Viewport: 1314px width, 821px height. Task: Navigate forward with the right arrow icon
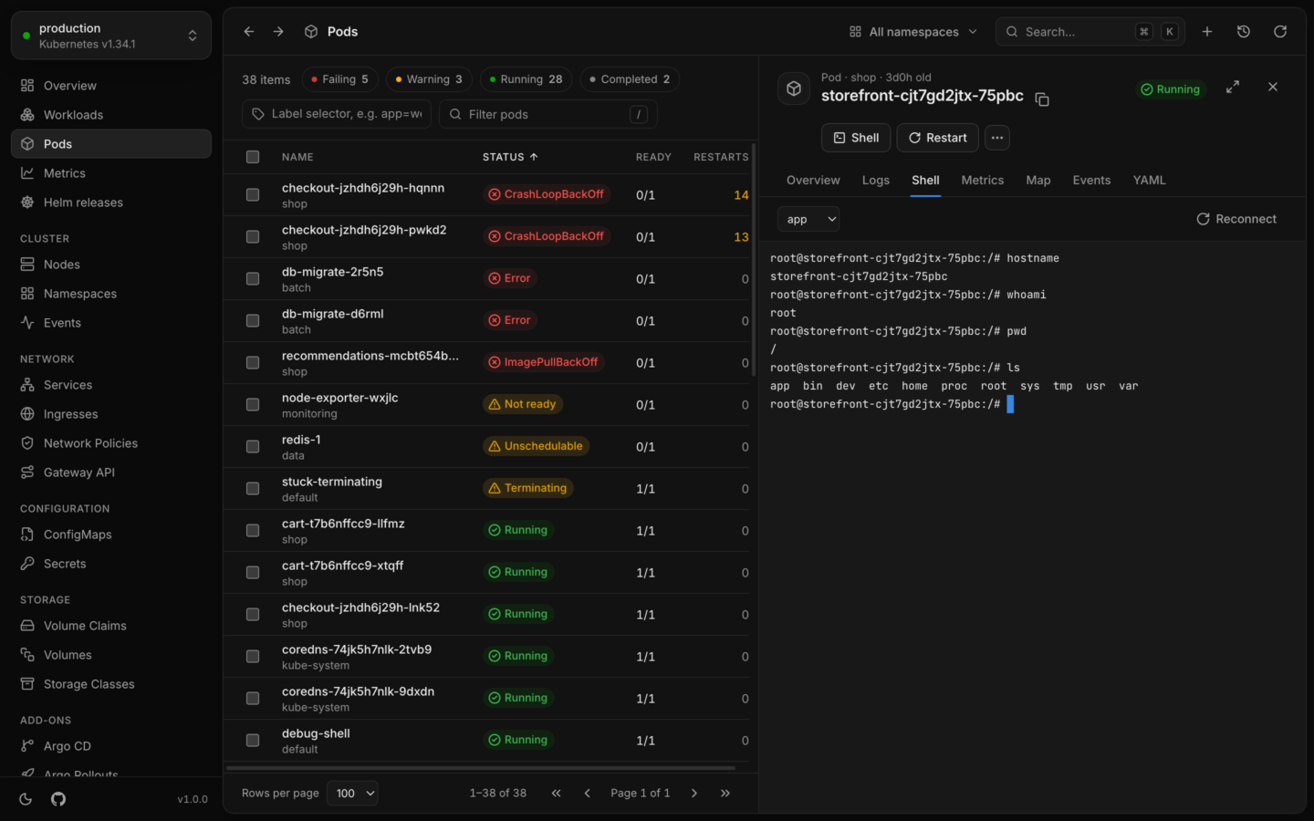coord(278,31)
